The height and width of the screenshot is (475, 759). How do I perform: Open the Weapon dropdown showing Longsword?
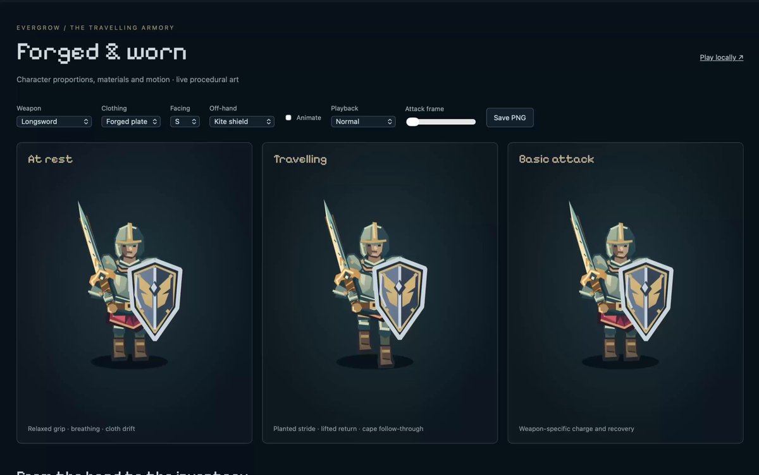coord(54,121)
